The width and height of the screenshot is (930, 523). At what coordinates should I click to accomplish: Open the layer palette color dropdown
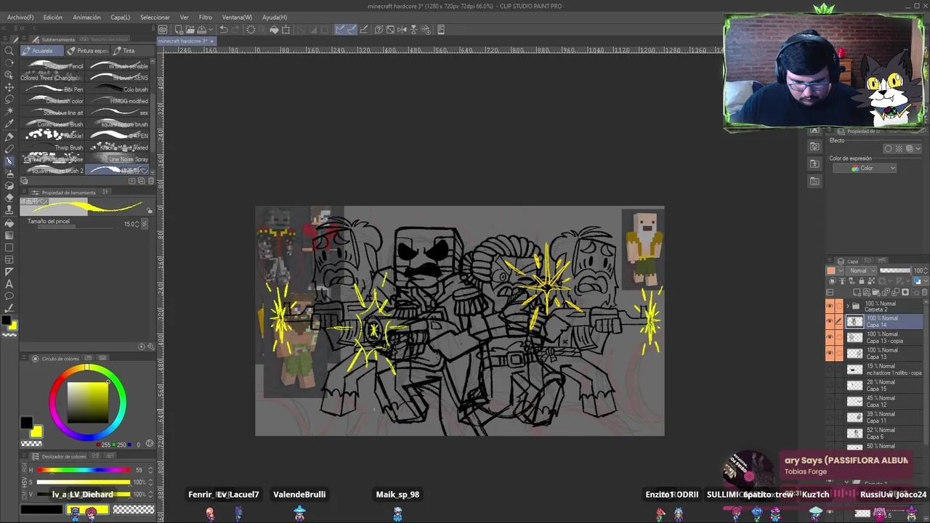tap(835, 271)
